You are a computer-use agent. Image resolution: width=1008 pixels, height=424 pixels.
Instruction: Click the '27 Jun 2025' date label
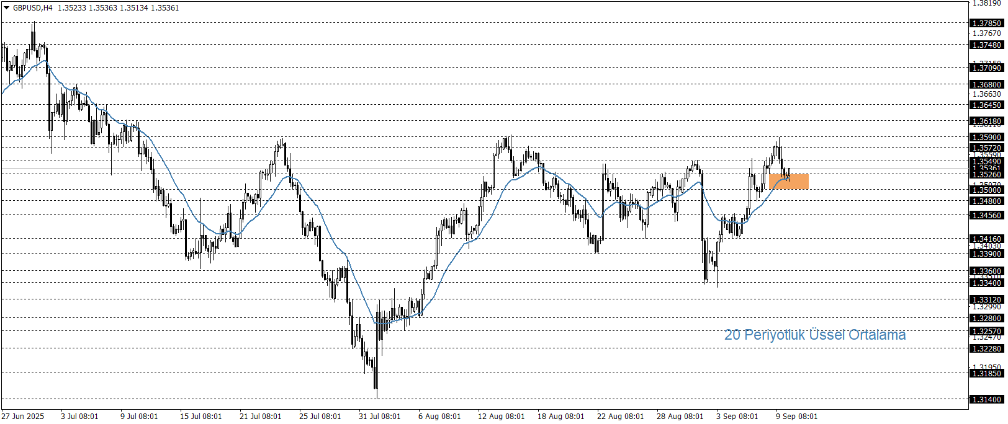click(x=23, y=417)
